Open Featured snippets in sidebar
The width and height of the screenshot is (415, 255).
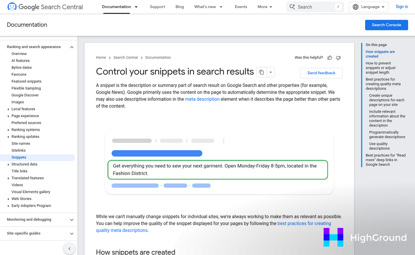coord(26,81)
